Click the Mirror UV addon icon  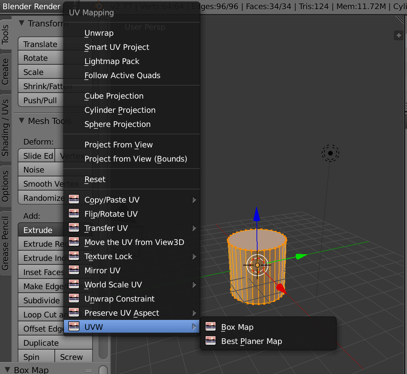(x=74, y=270)
